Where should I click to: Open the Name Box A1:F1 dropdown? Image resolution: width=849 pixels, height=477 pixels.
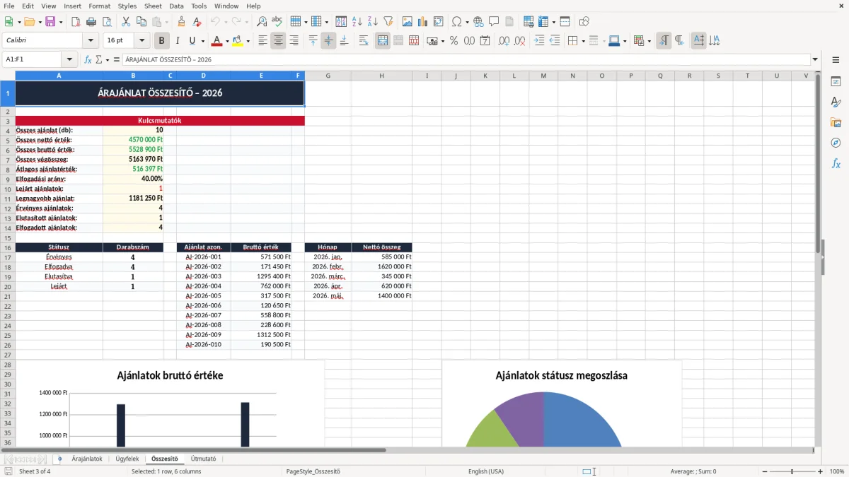[69, 59]
